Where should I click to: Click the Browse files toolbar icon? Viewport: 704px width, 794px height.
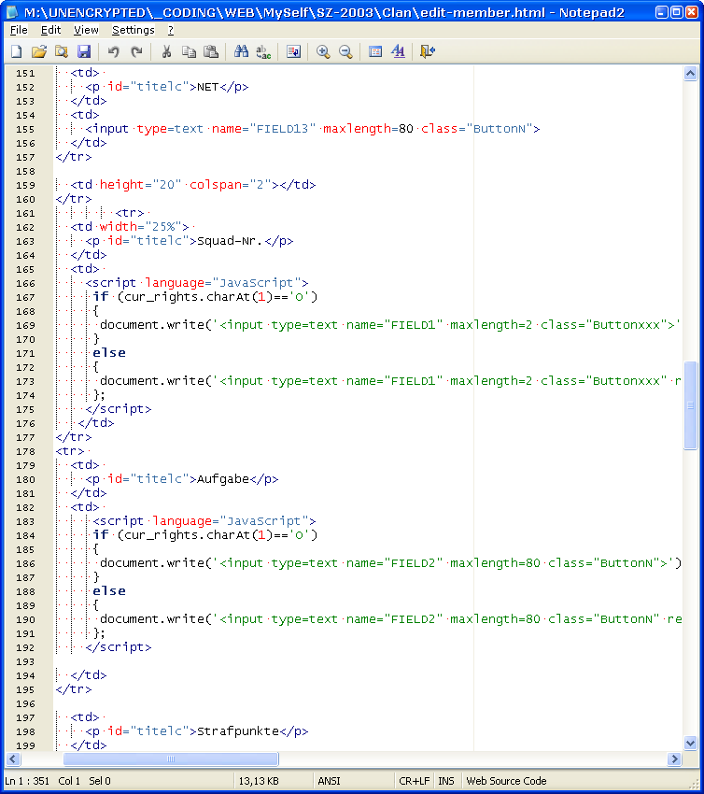point(62,51)
